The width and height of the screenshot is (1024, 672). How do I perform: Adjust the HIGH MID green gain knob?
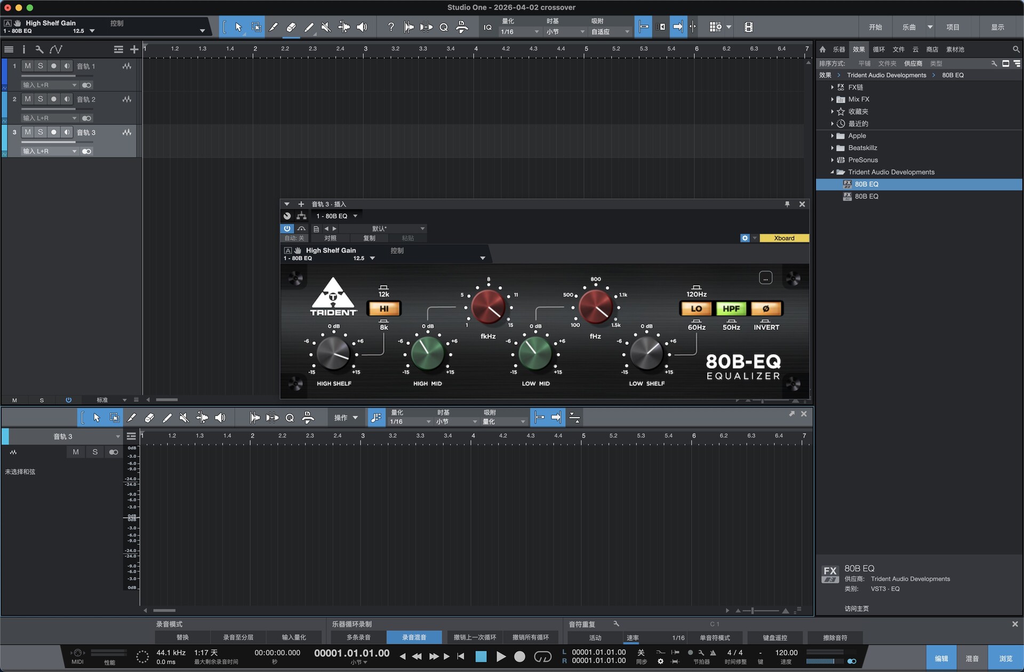tap(428, 353)
